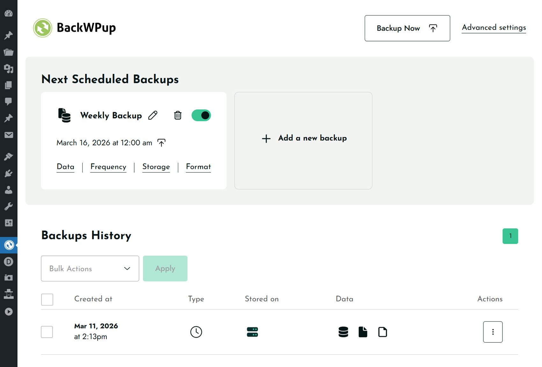
Task: Click the Backup Now button
Action: pyautogui.click(x=407, y=28)
